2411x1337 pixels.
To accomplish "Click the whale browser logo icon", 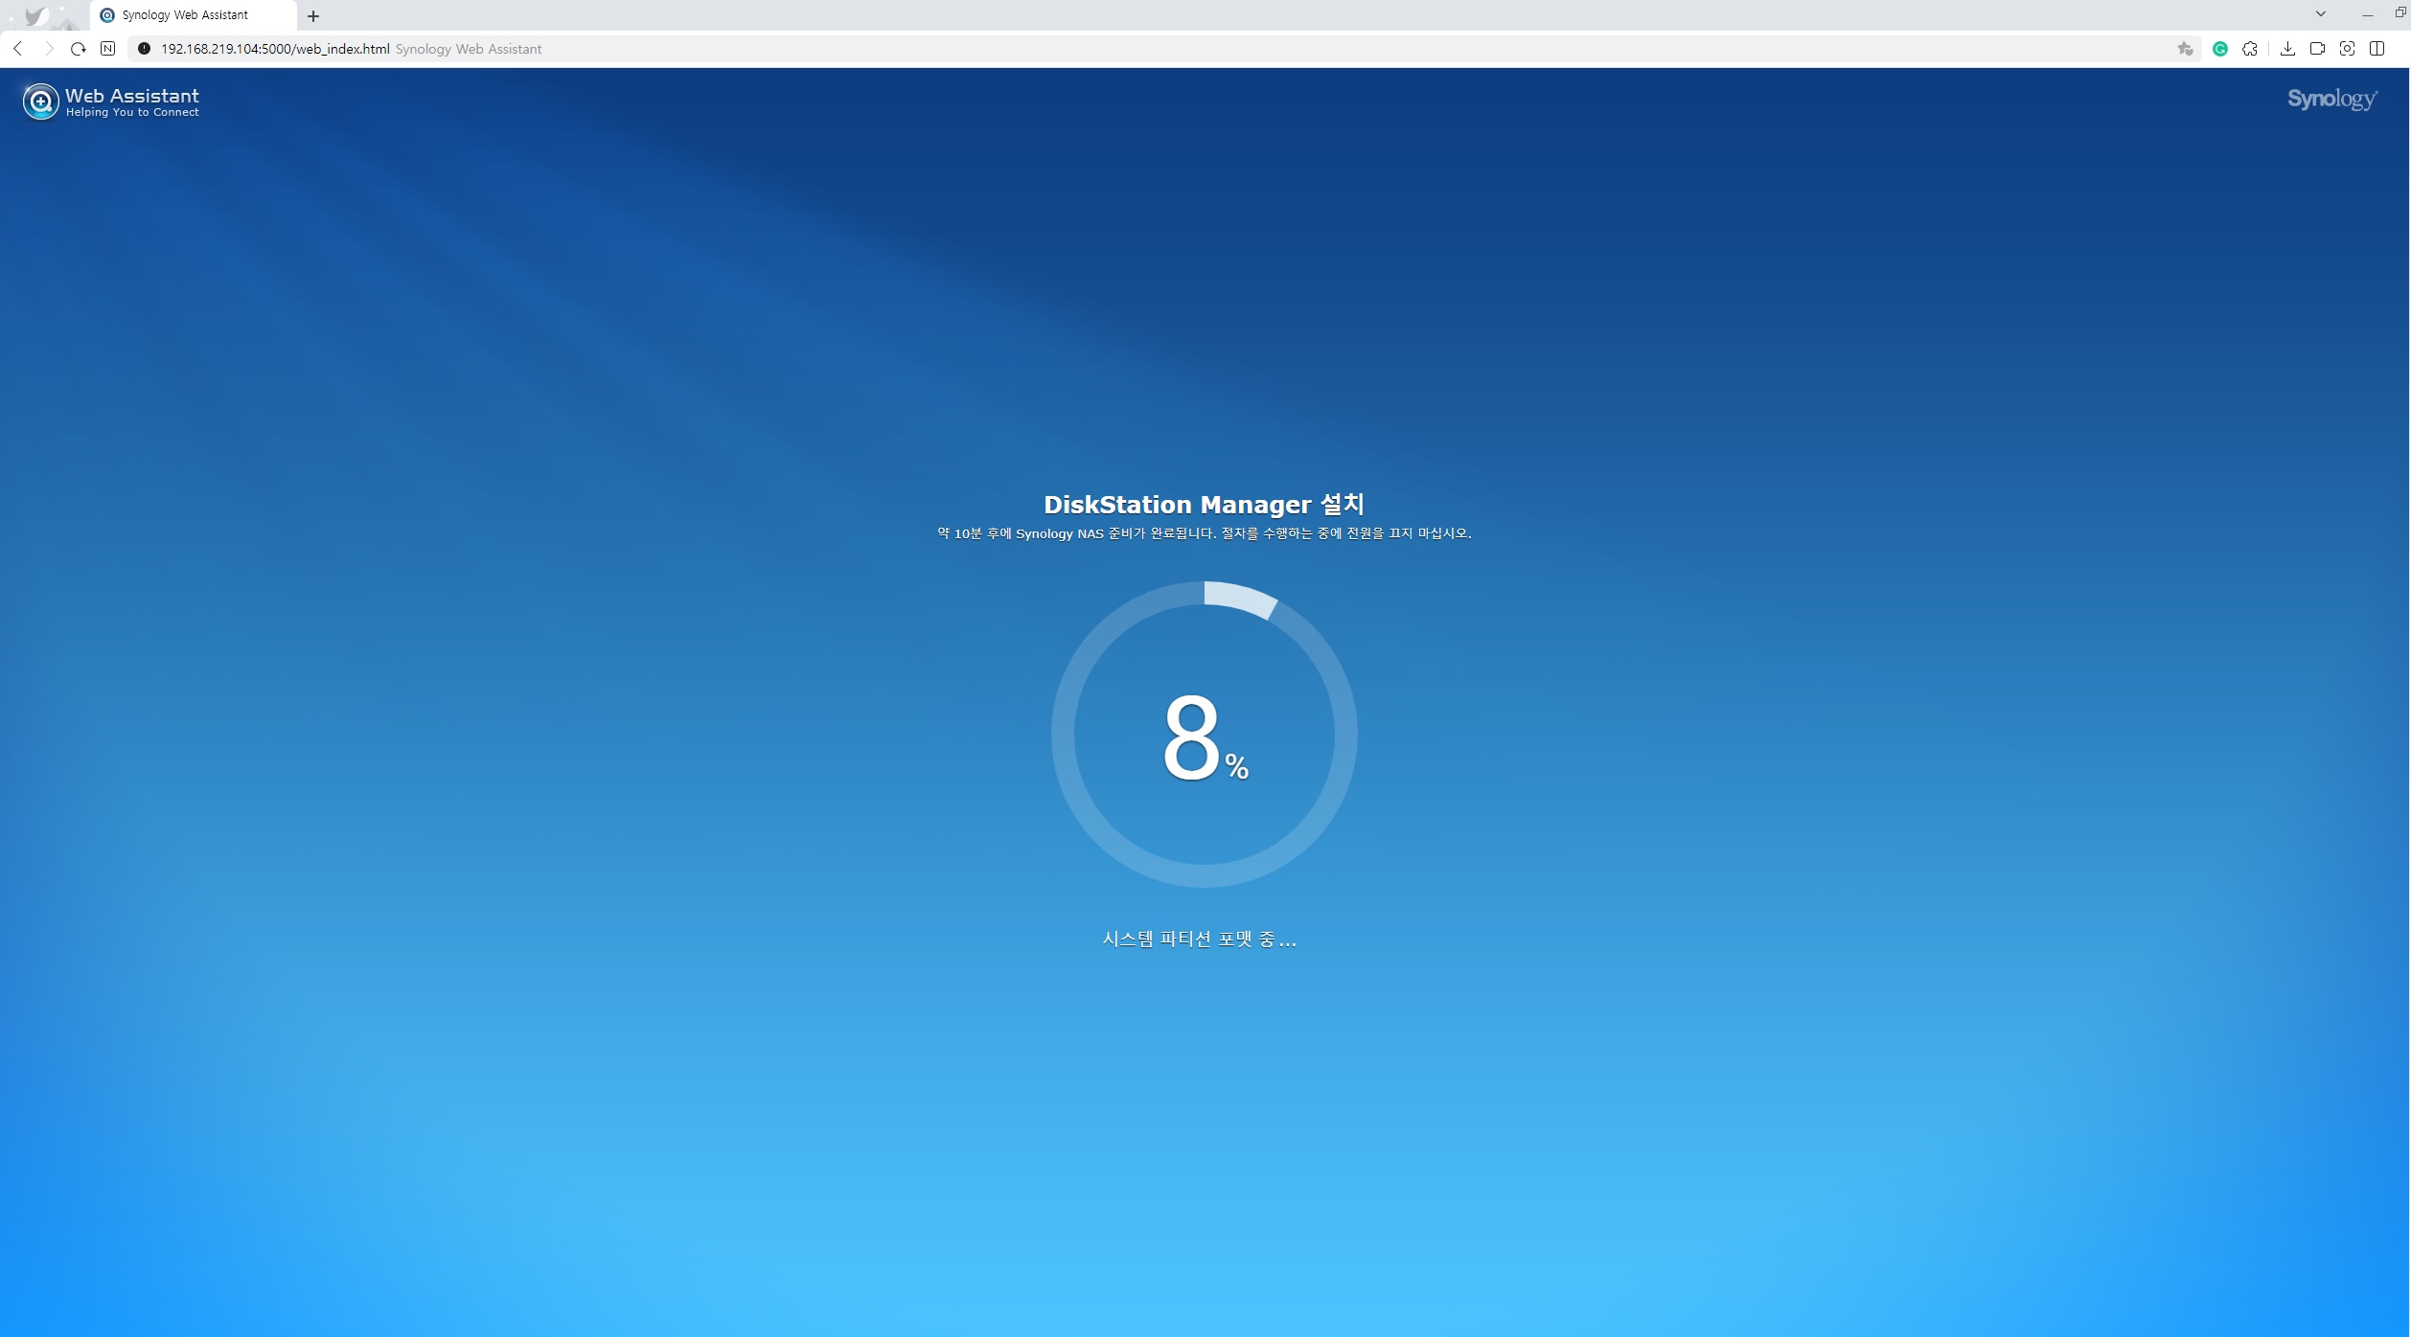I will pyautogui.click(x=35, y=15).
